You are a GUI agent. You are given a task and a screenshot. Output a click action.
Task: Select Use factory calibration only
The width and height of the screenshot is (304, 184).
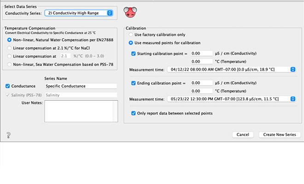click(x=131, y=35)
